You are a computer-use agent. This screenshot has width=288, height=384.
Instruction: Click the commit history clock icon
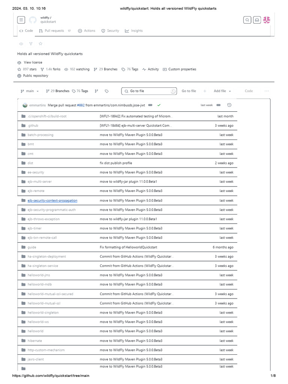pos(229,105)
